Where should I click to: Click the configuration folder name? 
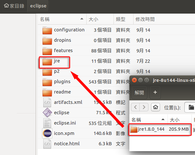69,30
